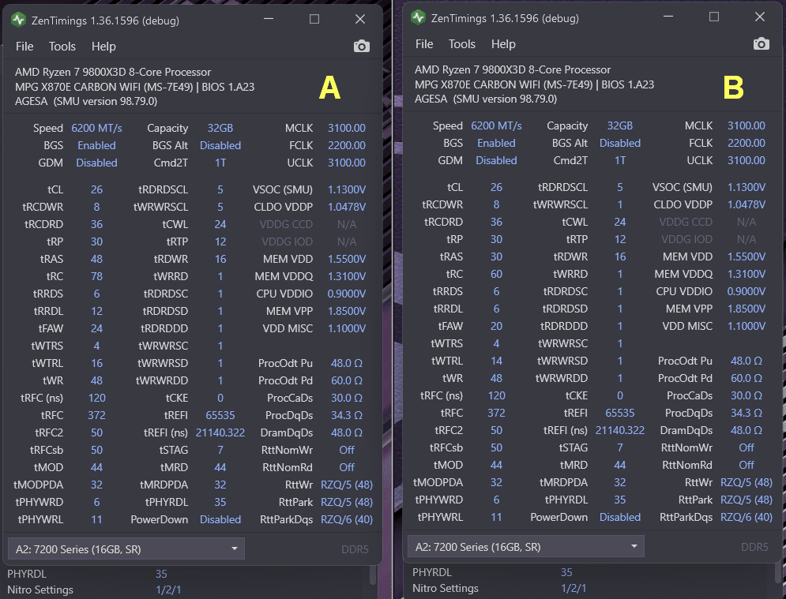Click tWTRL value 16 in window A
786x599 pixels.
(96, 363)
